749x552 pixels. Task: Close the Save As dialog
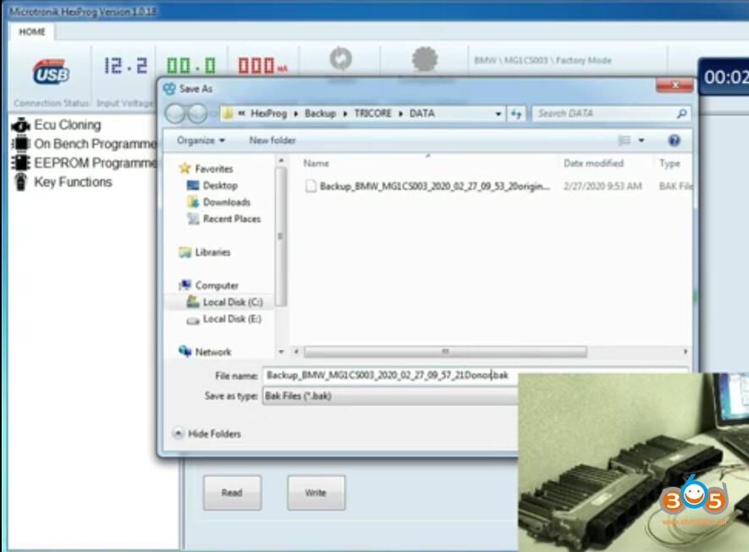(675, 86)
